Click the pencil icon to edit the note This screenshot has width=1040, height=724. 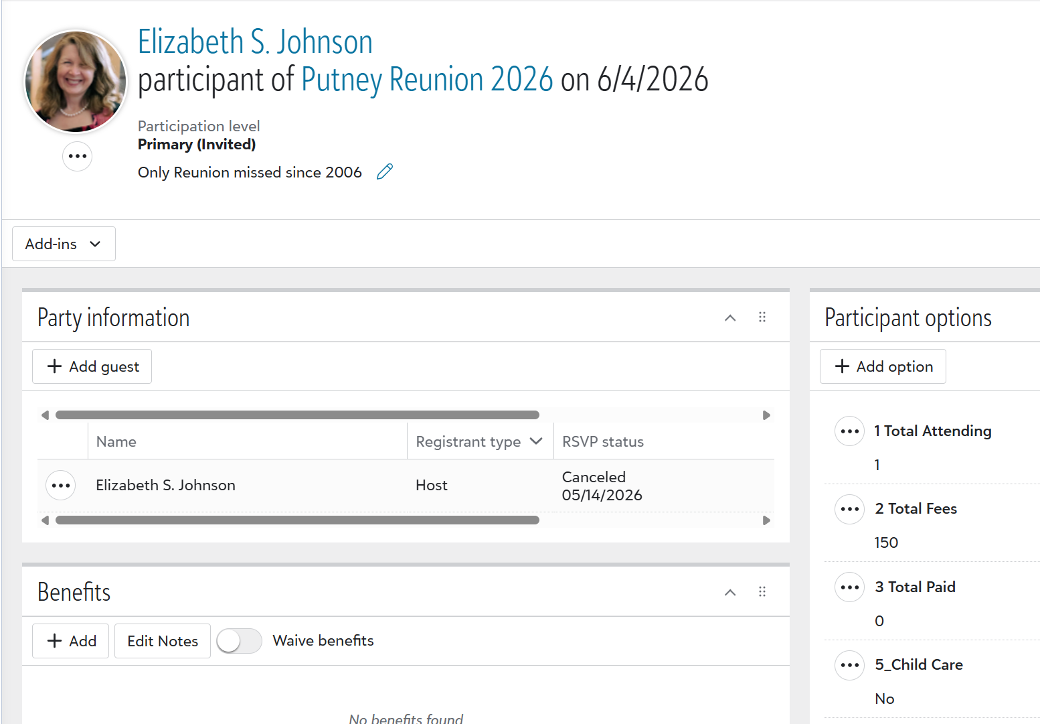(x=385, y=172)
